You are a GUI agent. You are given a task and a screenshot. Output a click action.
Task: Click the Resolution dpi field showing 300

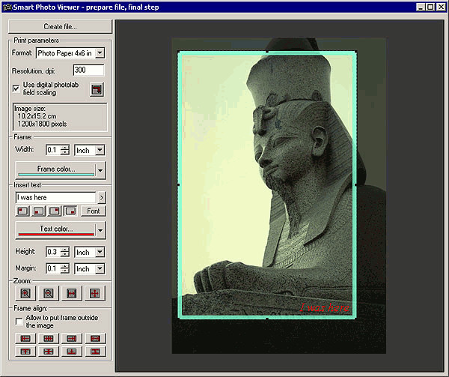pos(89,70)
